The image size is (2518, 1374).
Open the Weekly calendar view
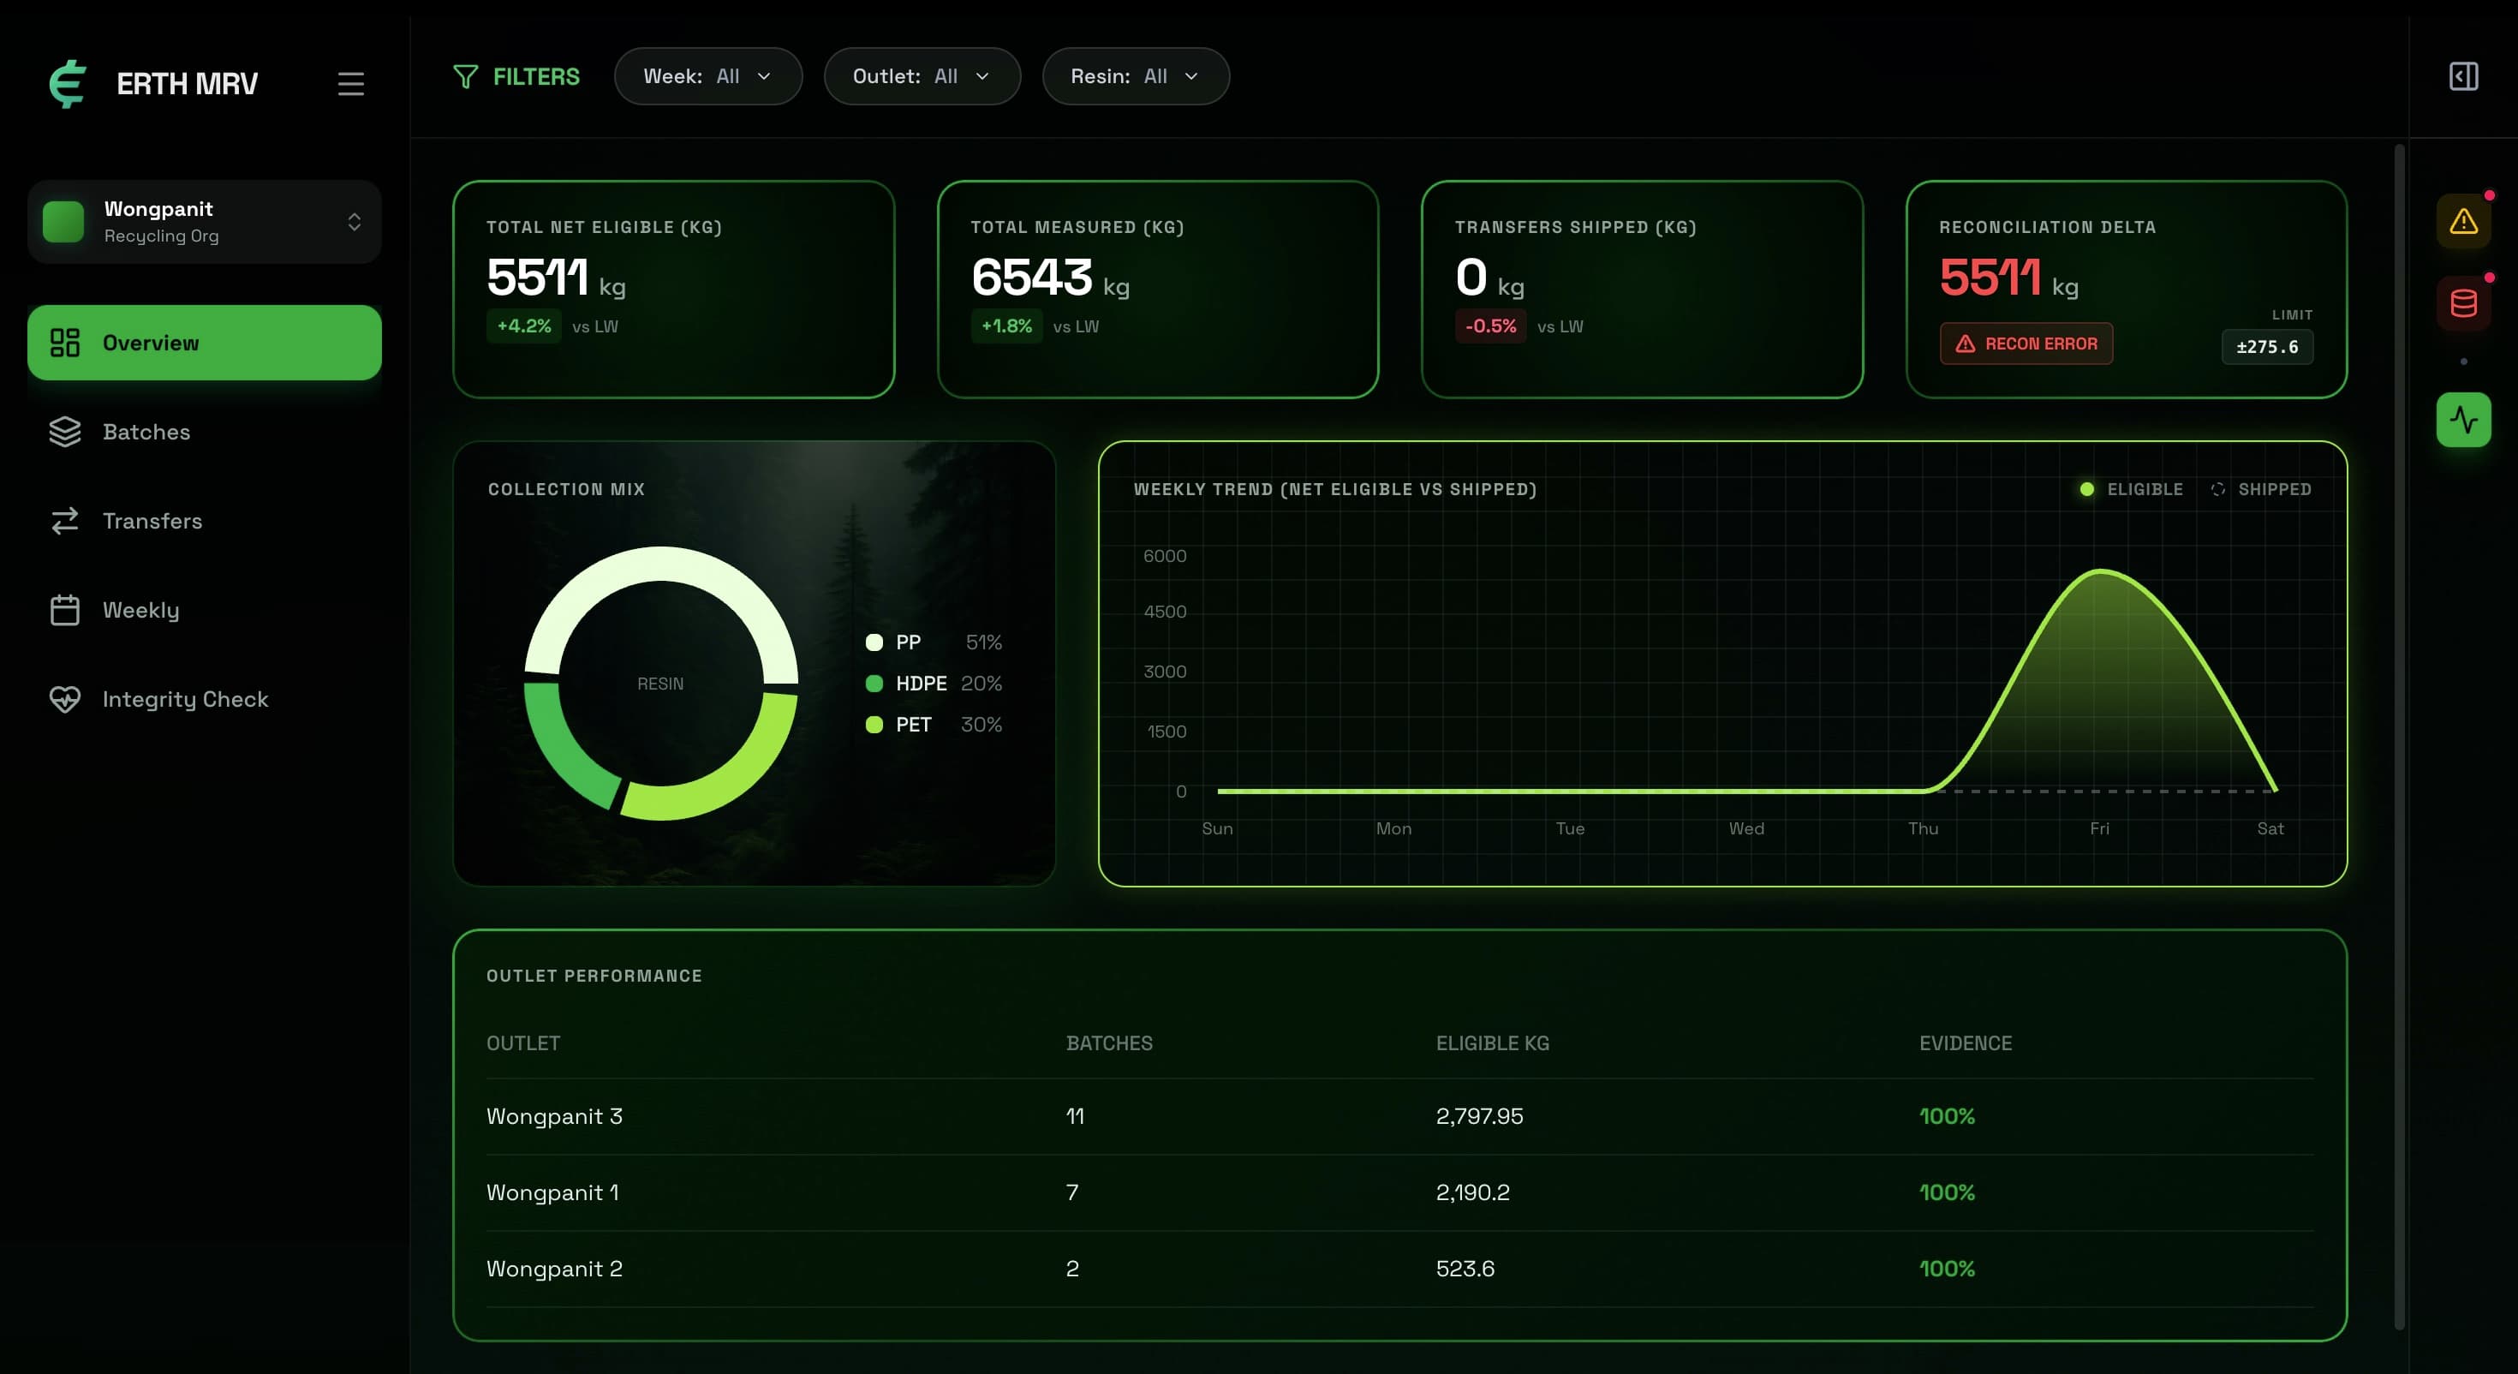point(140,609)
